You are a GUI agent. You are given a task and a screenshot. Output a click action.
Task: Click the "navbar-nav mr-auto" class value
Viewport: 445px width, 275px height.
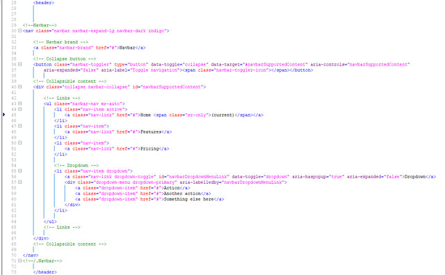pyautogui.click(x=96, y=104)
